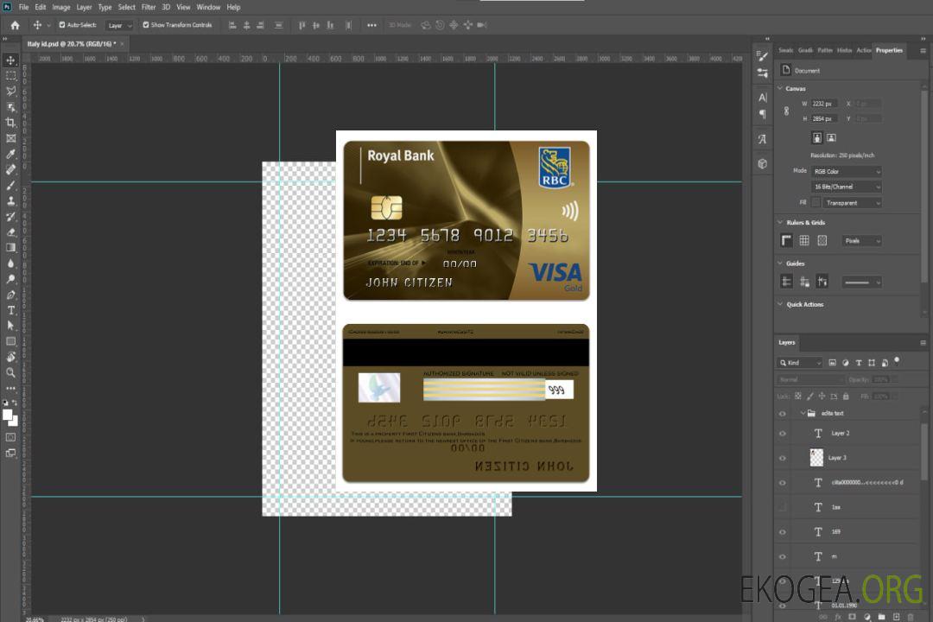Click more options ellipsis in options bar
933x622 pixels.
371,25
